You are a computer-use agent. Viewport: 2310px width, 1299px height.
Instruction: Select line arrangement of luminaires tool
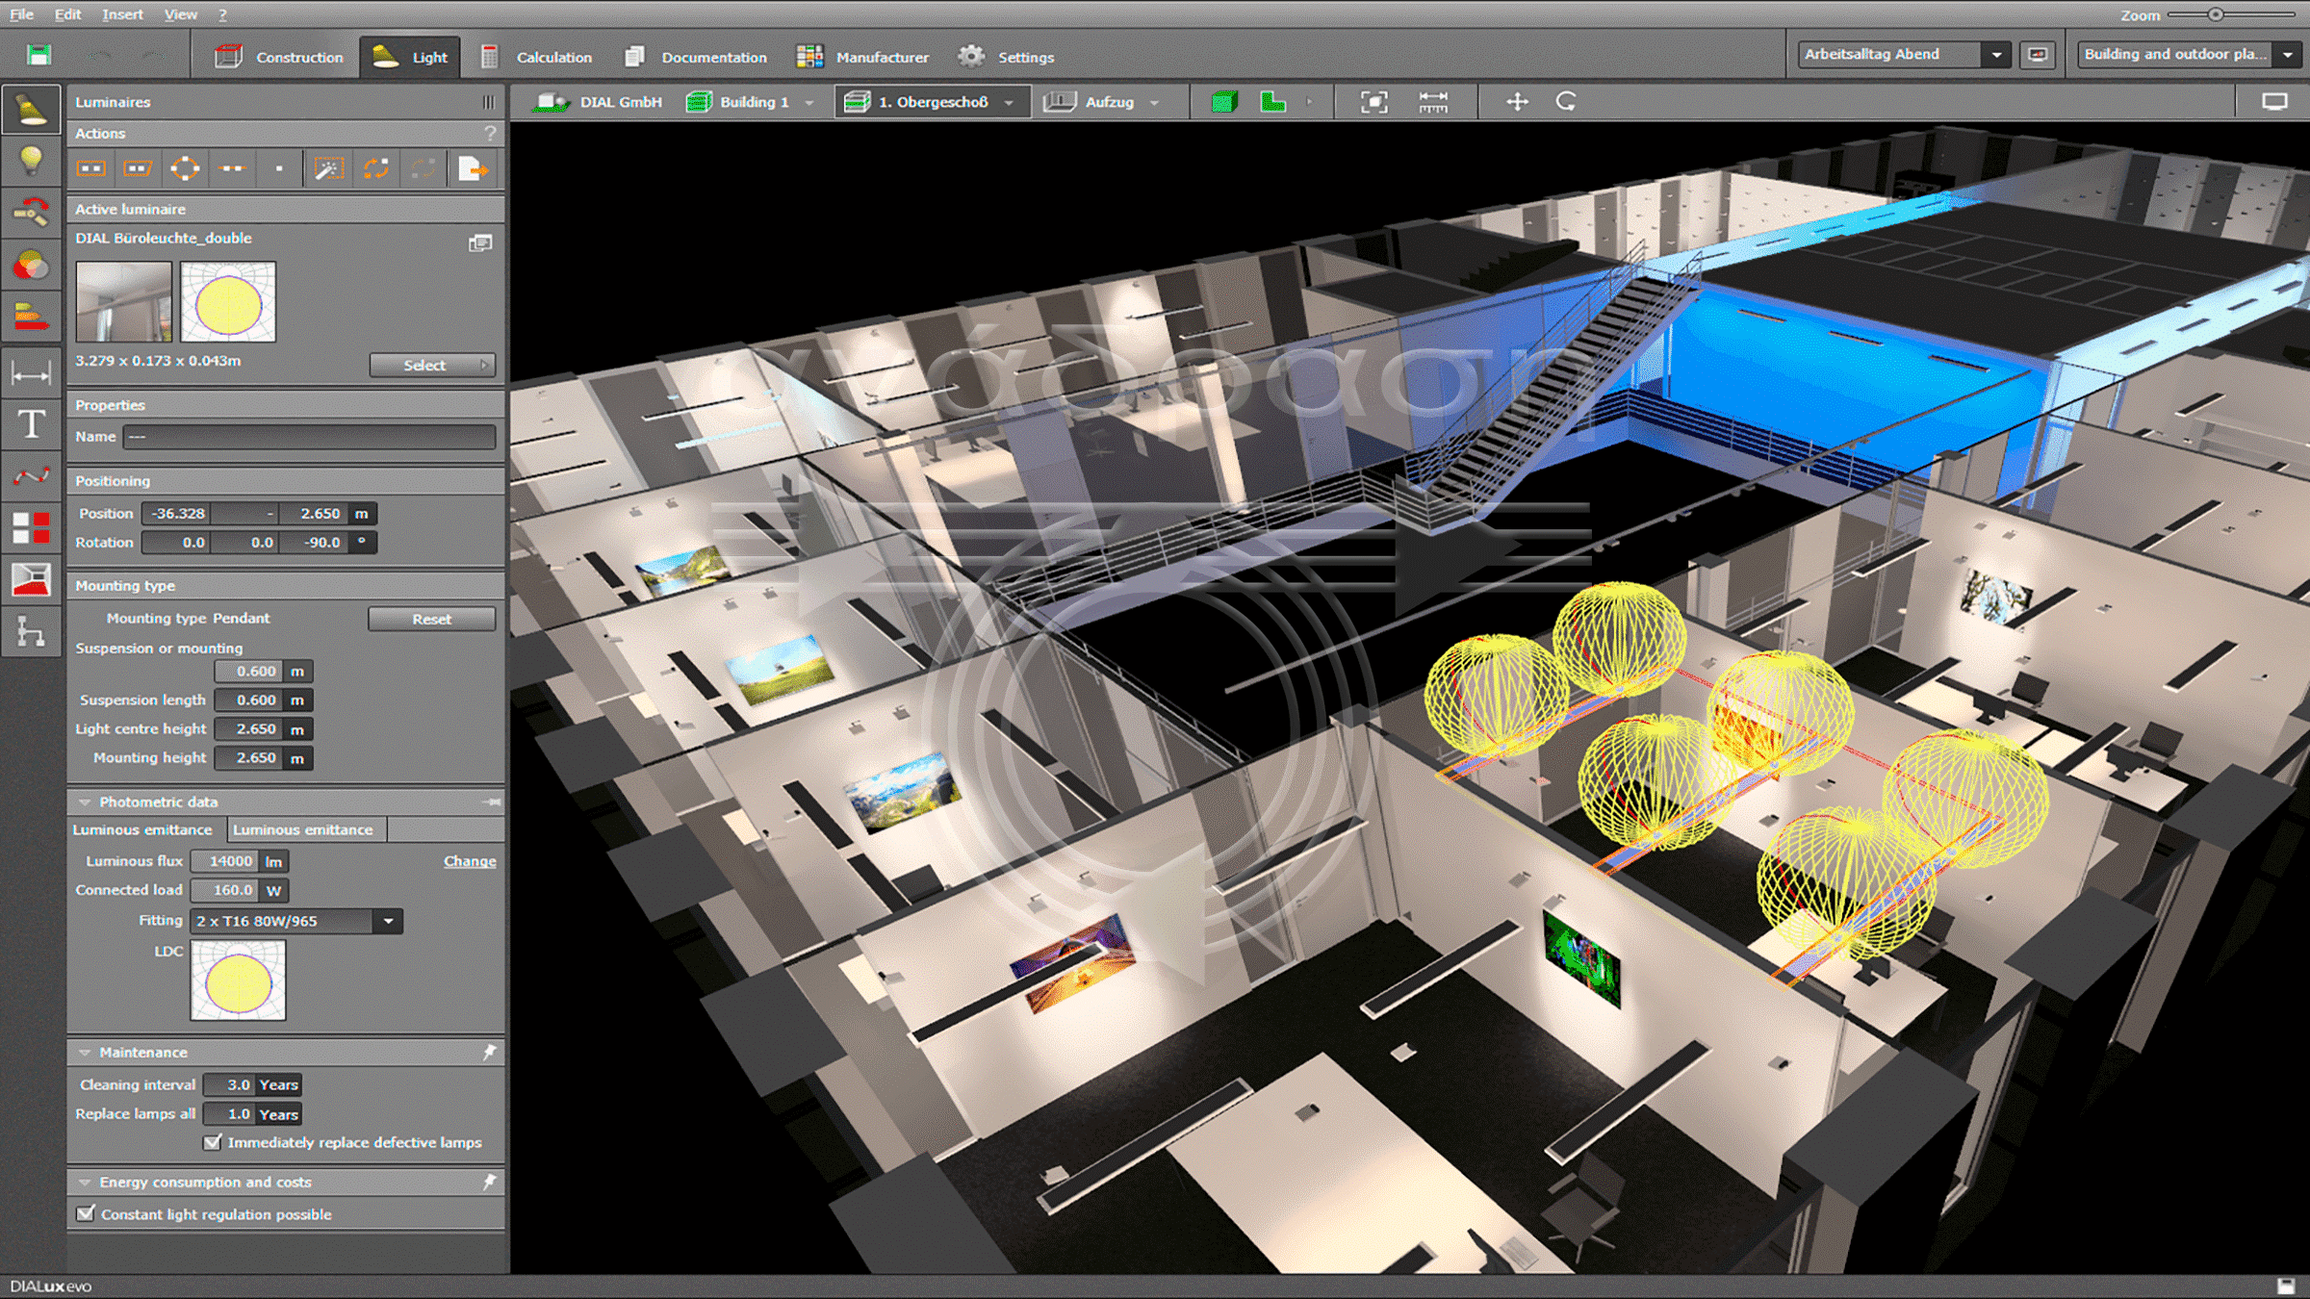232,169
